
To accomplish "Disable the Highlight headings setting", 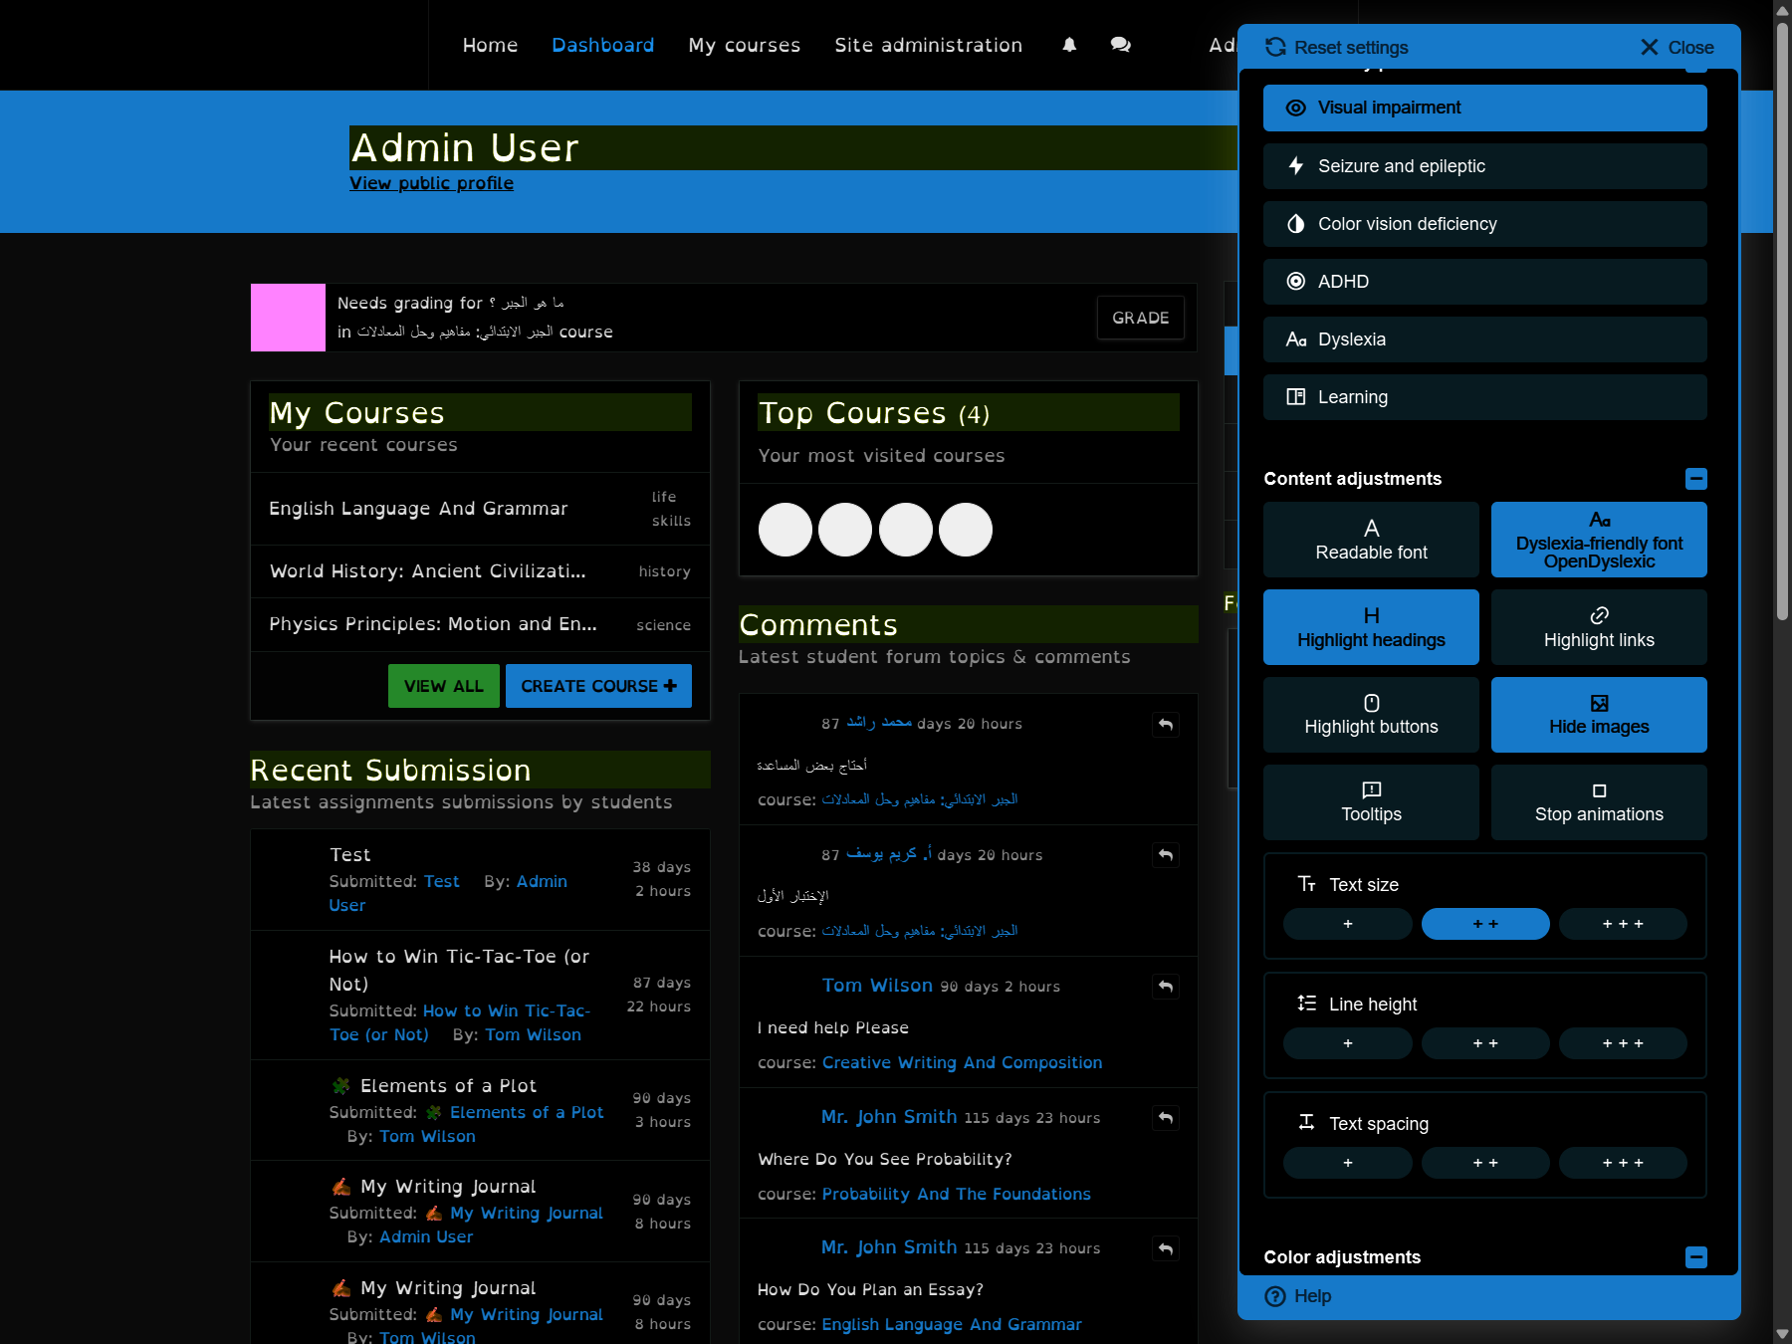I will coord(1371,626).
